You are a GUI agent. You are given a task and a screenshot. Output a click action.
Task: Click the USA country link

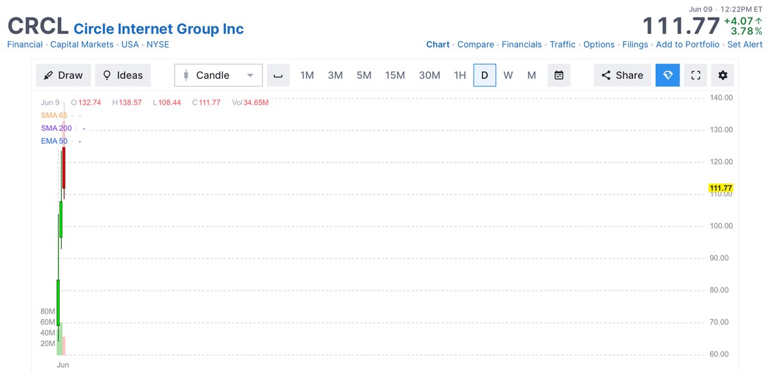[130, 44]
